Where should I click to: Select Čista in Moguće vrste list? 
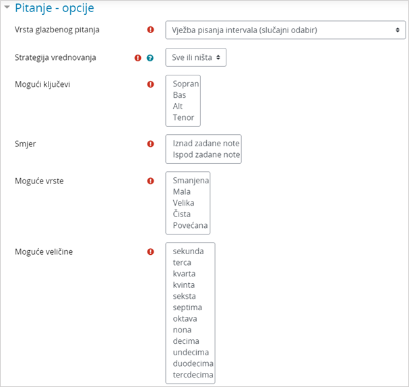pyautogui.click(x=181, y=214)
